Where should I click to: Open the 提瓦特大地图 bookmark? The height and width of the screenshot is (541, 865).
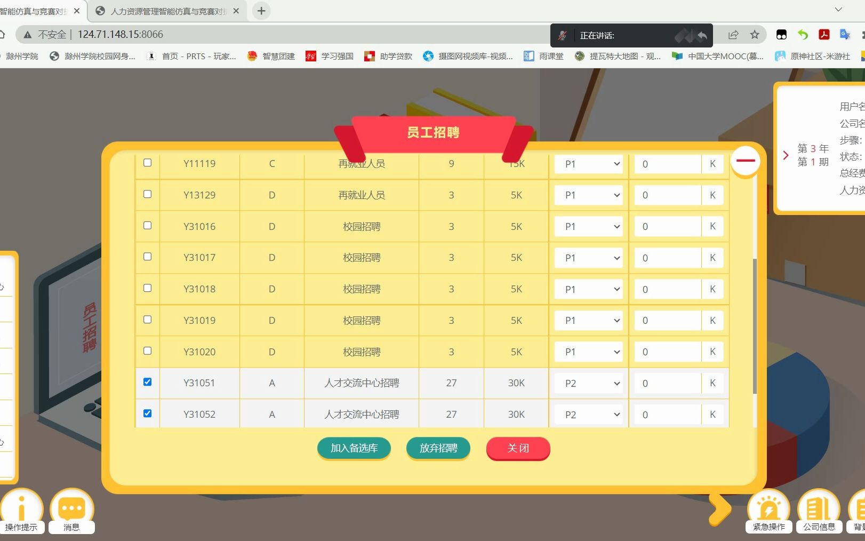[618, 56]
